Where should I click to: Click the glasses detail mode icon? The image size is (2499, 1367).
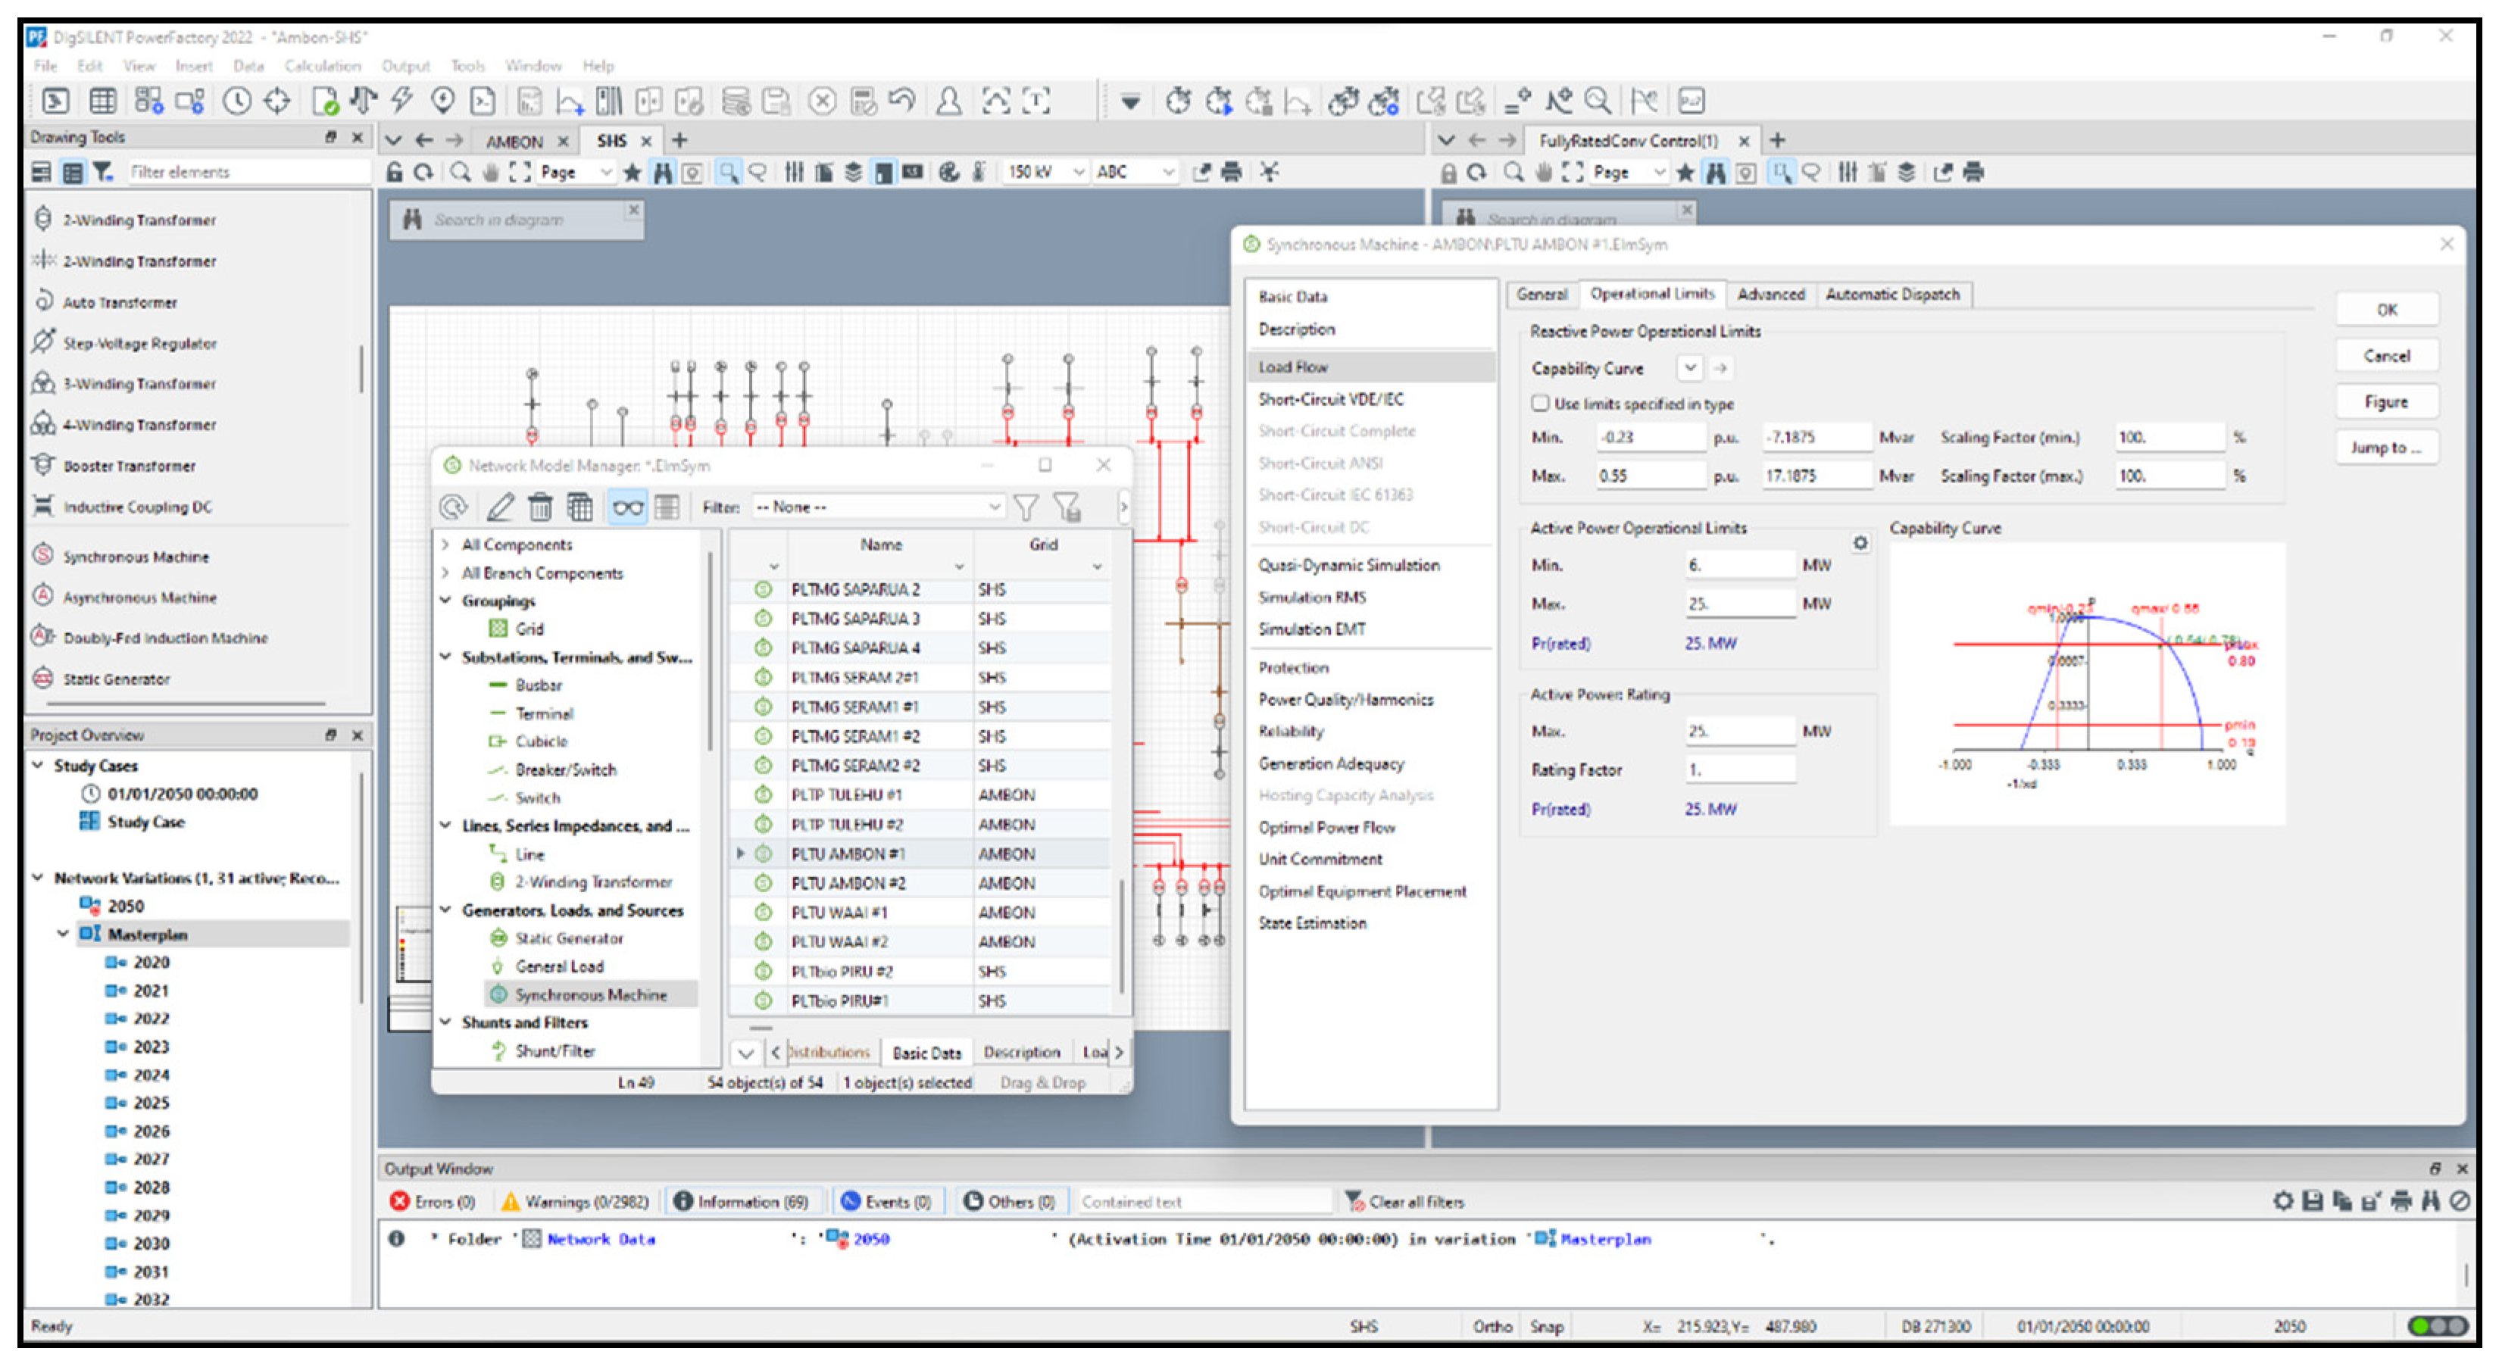[x=628, y=507]
